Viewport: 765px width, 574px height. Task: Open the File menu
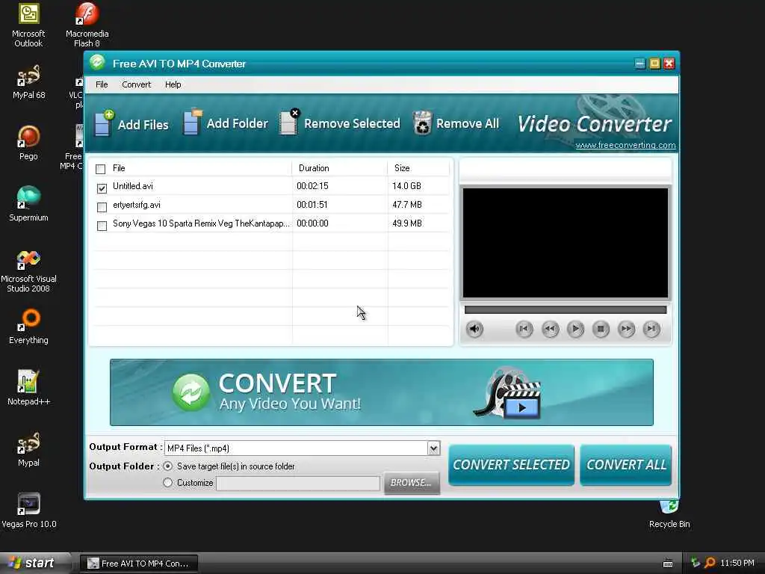pyautogui.click(x=102, y=84)
